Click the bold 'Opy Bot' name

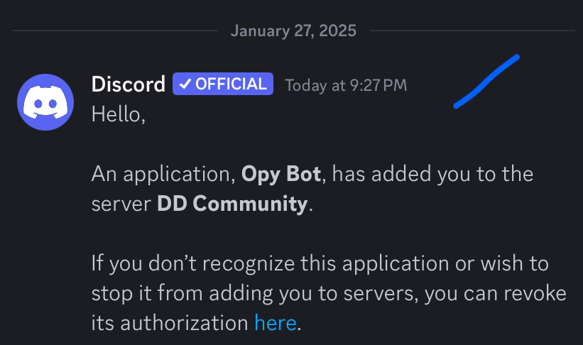click(x=281, y=174)
